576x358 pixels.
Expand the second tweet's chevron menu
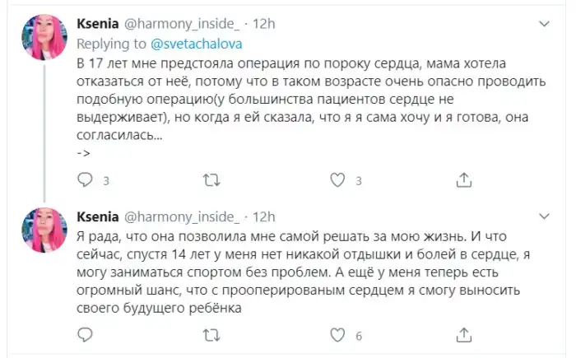point(549,217)
